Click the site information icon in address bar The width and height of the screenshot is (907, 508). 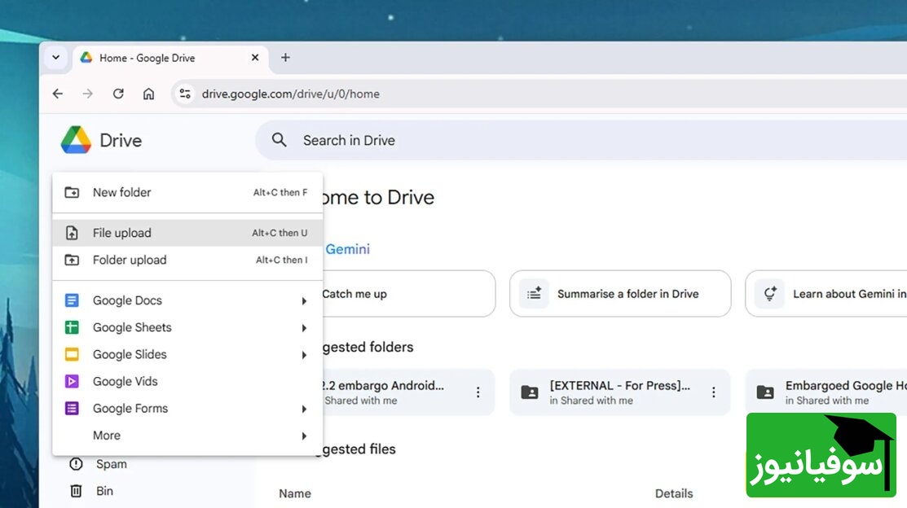pos(185,94)
